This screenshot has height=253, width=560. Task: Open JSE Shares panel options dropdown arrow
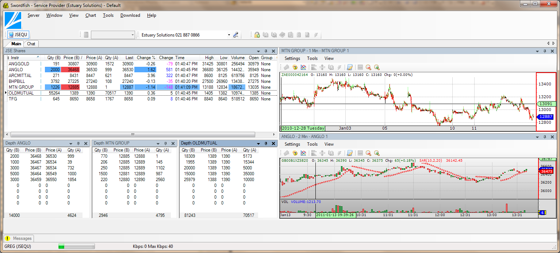(x=258, y=51)
